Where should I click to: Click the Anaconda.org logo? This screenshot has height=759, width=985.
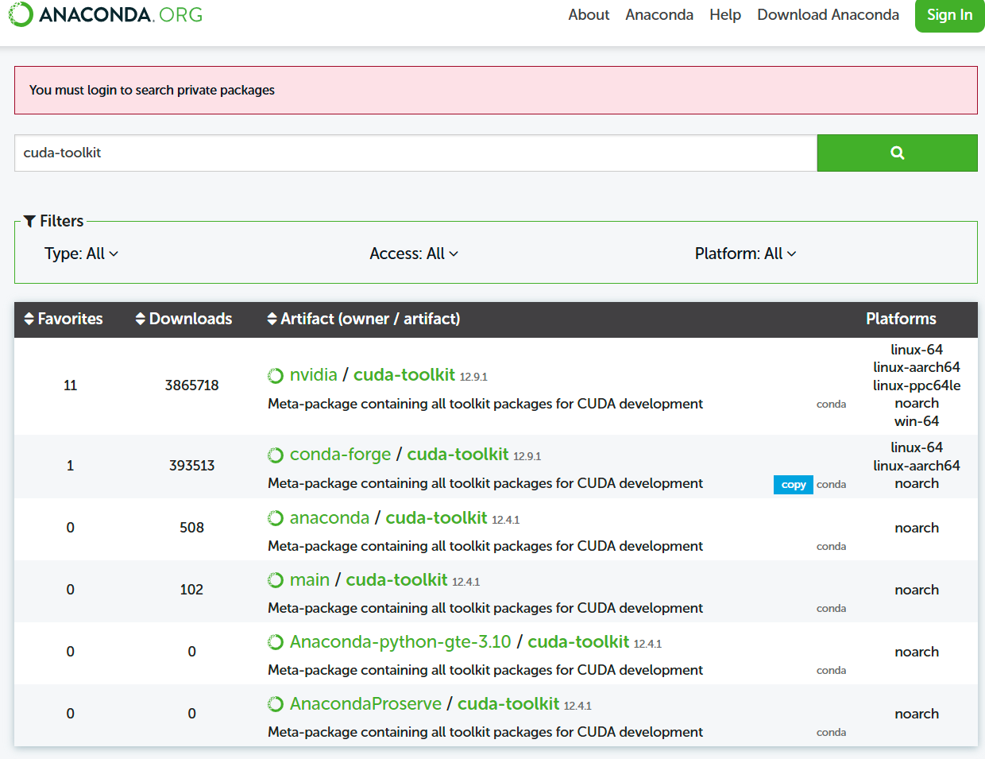point(106,14)
